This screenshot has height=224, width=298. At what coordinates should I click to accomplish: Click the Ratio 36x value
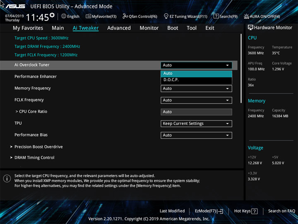click(x=251, y=85)
